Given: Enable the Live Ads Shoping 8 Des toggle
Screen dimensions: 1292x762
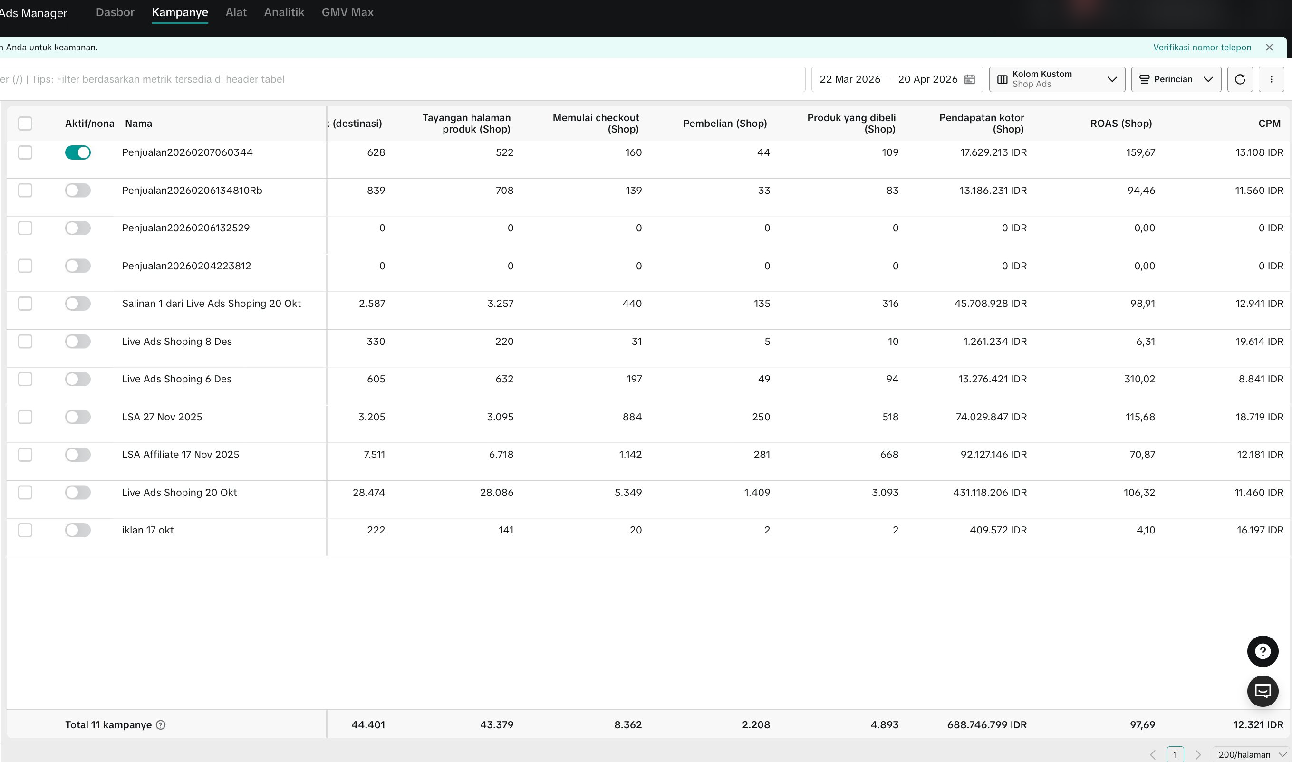Looking at the screenshot, I should point(77,342).
